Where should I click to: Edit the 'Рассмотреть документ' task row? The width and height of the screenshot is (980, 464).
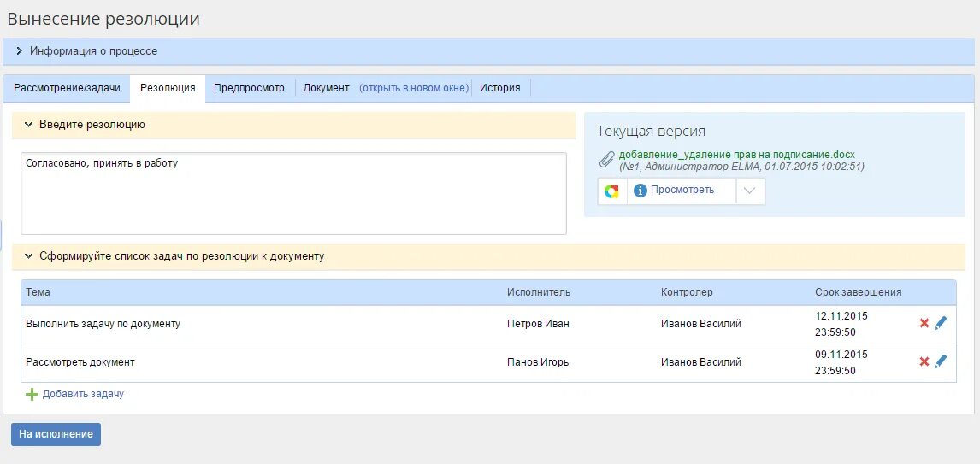point(941,361)
